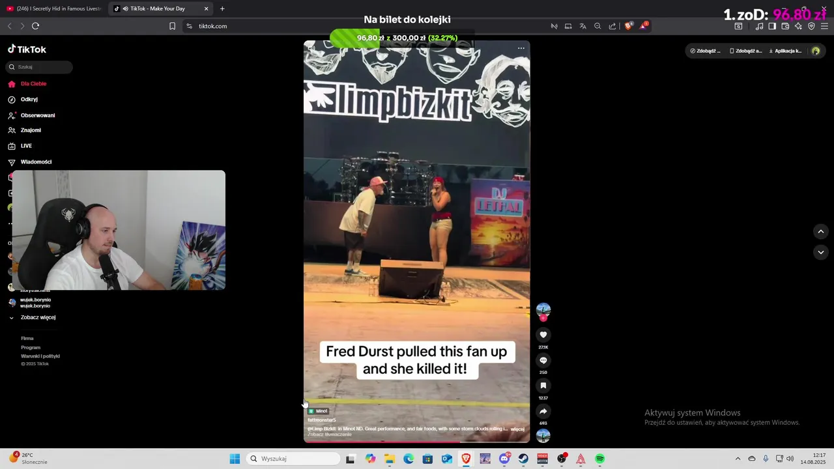Click the Wyszukaj taskbar search box
Screen dimensions: 834x469
coord(293,459)
